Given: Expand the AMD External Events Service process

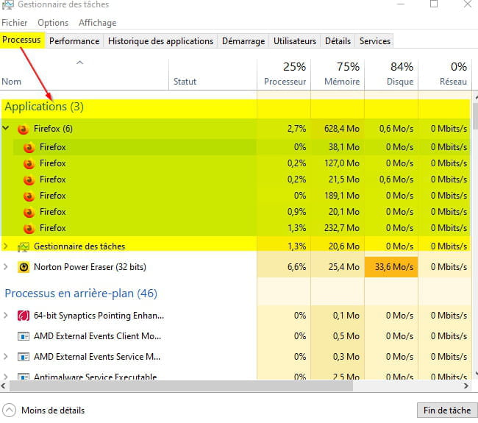Looking at the screenshot, I should pos(5,356).
